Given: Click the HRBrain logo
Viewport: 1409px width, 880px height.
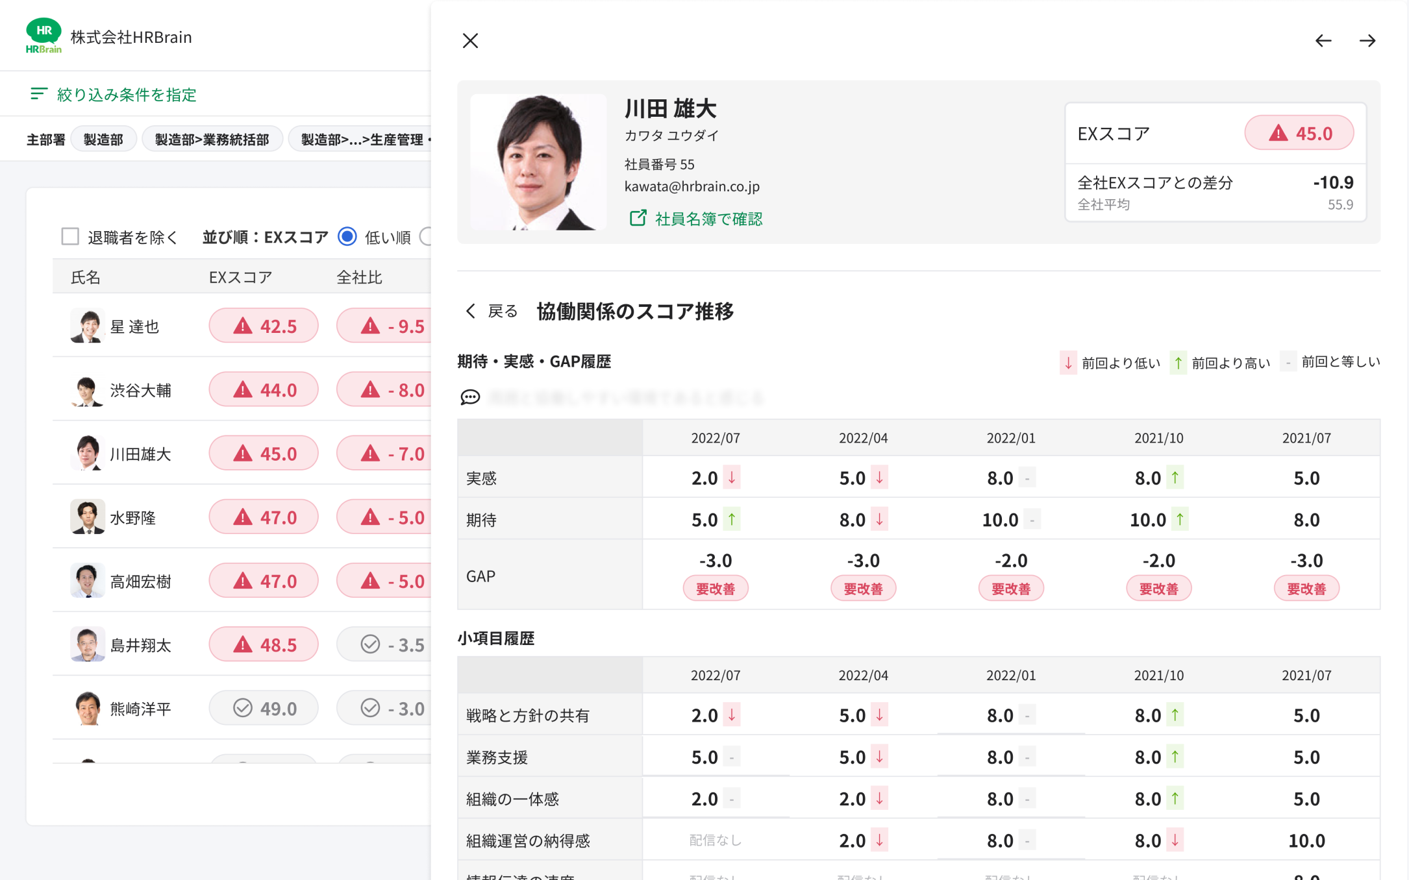Looking at the screenshot, I should (44, 36).
